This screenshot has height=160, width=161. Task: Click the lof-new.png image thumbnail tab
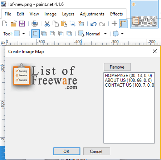coord(144,14)
